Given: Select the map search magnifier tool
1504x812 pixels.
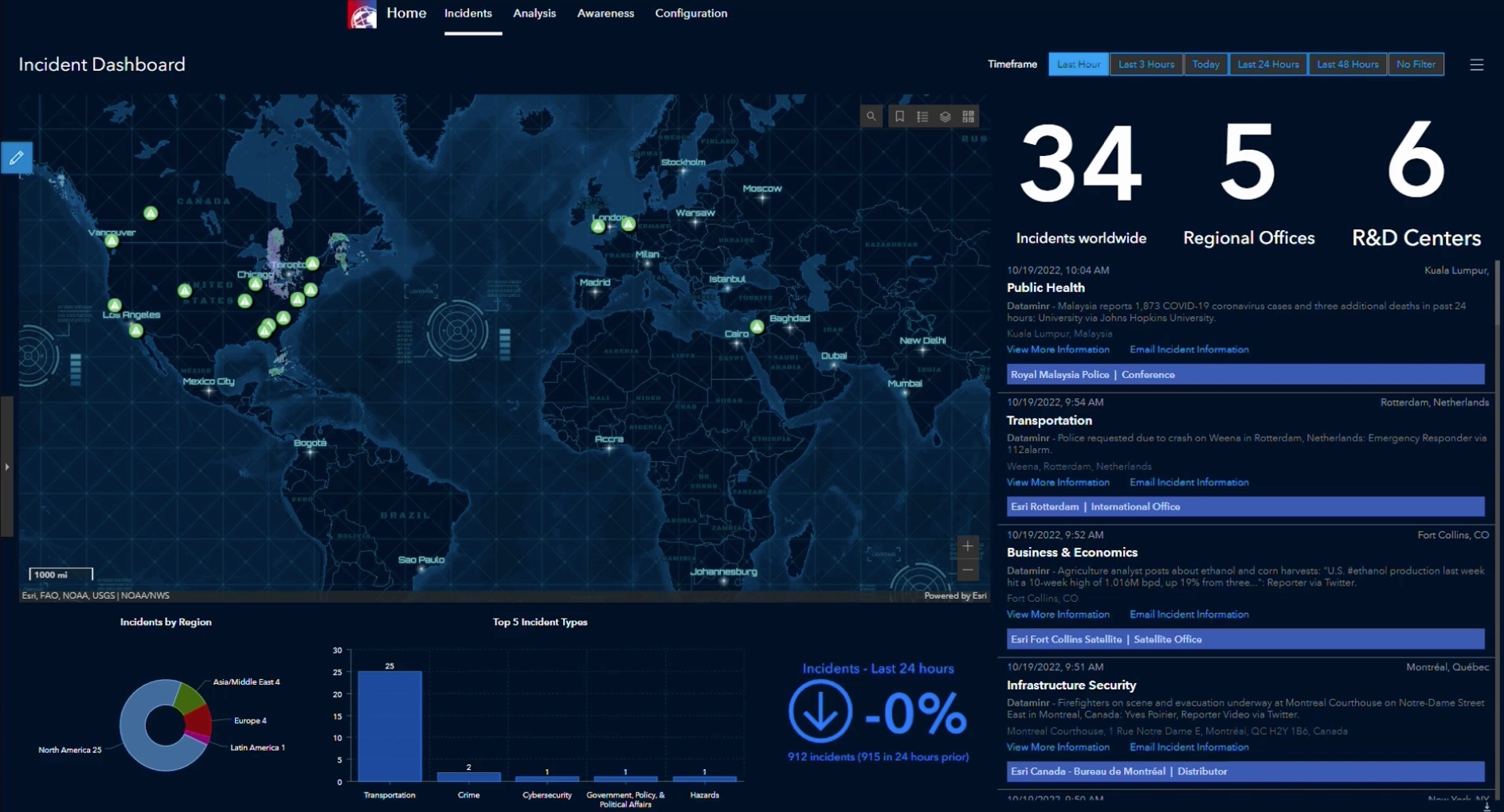Looking at the screenshot, I should 871,116.
